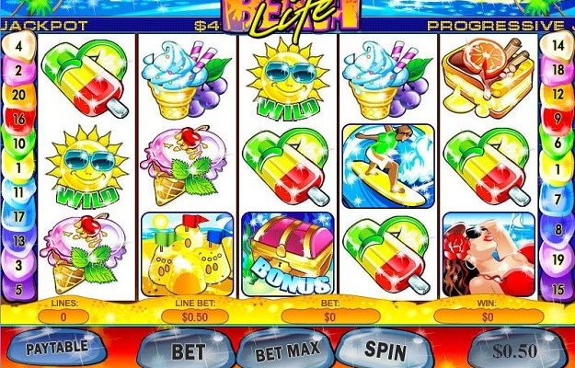Click the sandcastle symbol
575x368 pixels.
188,254
